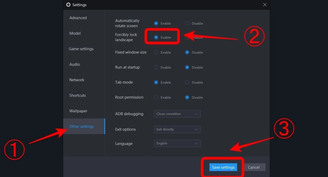Click the Cancel button
The width and height of the screenshot is (328, 177).
coord(253,167)
